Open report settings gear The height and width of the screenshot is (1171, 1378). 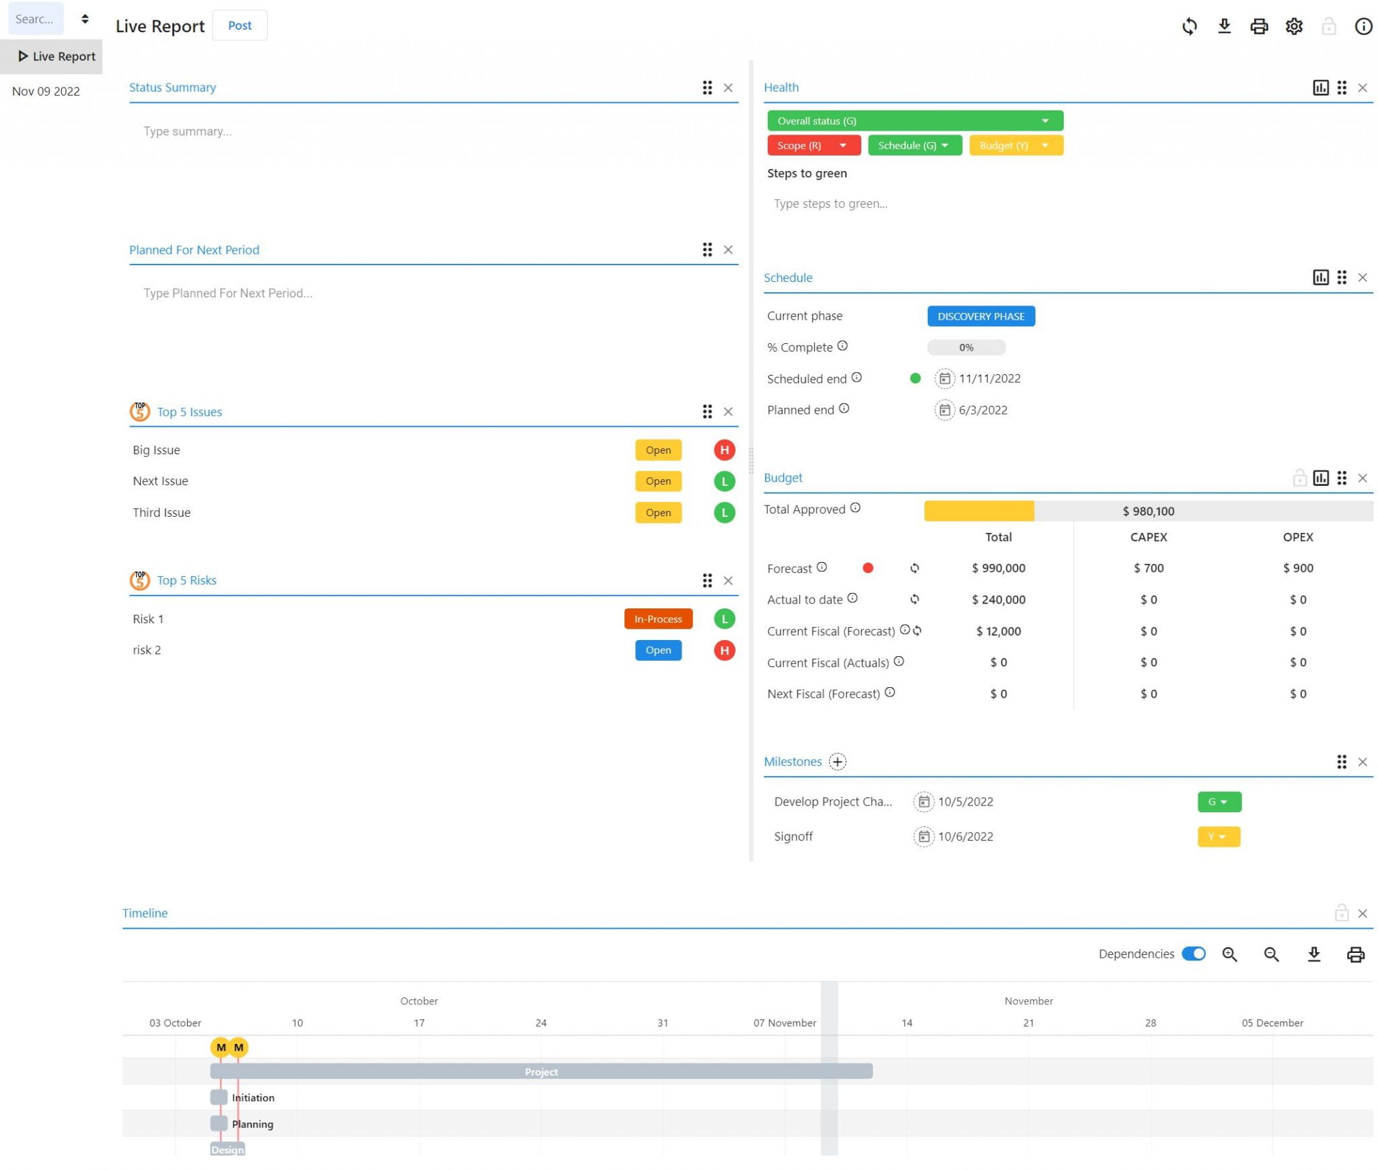[1293, 26]
